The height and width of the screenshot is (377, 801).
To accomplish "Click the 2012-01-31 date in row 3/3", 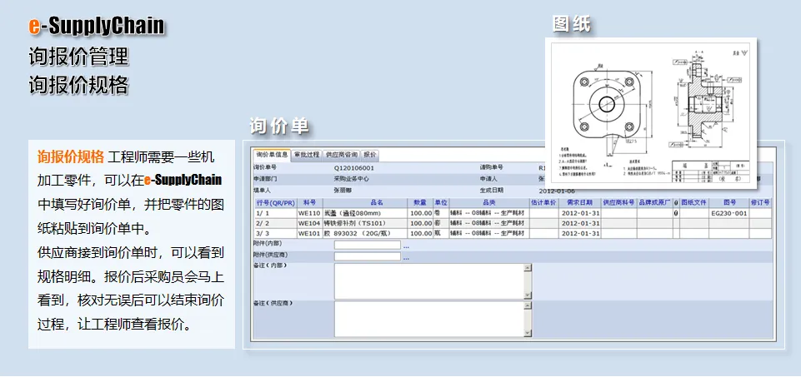I will pos(580,234).
